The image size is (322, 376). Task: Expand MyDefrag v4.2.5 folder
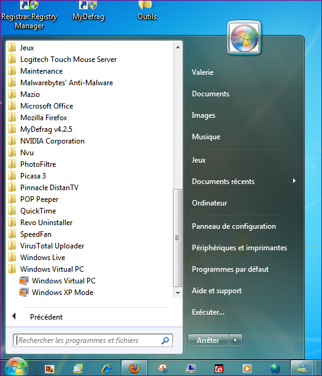(40, 129)
